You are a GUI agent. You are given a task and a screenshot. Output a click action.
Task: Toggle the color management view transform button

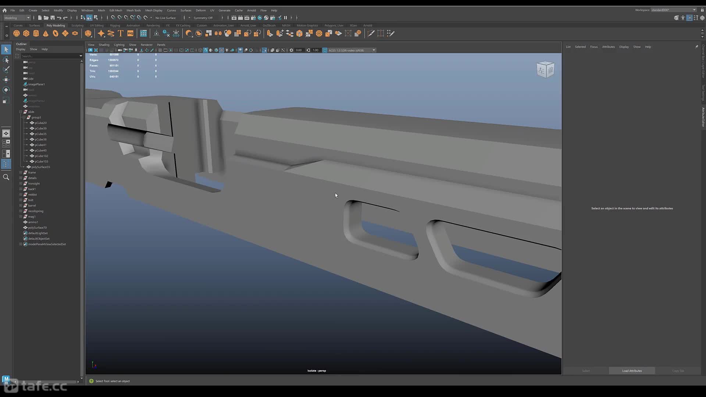click(325, 50)
